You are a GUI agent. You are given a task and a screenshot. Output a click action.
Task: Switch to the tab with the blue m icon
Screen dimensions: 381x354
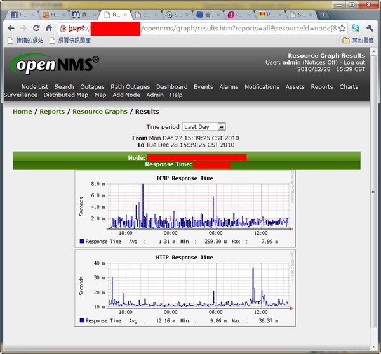click(84, 15)
